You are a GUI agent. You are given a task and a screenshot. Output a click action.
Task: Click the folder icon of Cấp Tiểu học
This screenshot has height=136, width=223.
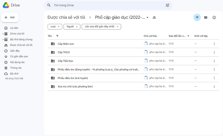click(x=53, y=61)
